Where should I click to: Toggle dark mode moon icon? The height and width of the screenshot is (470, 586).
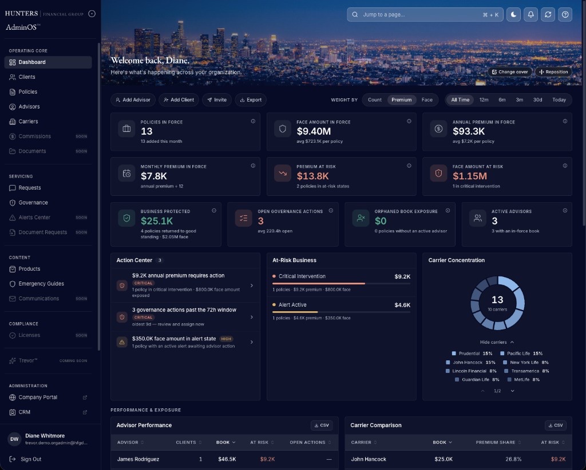tap(513, 14)
